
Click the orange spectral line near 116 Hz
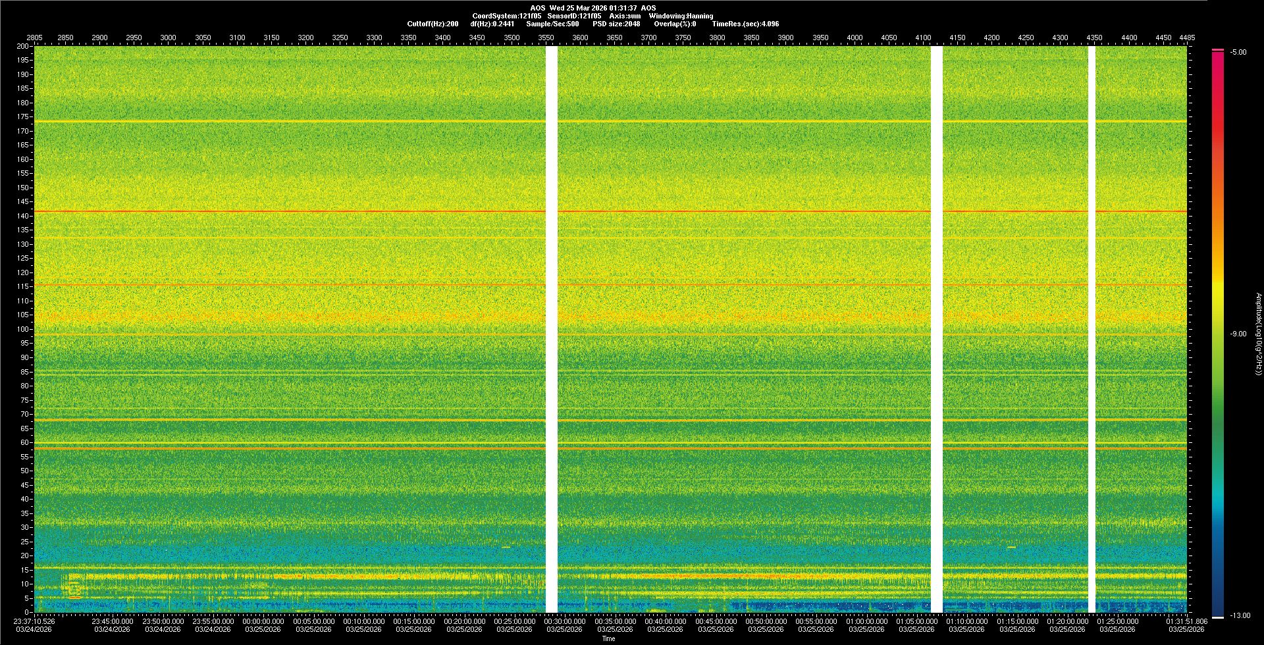pos(290,285)
